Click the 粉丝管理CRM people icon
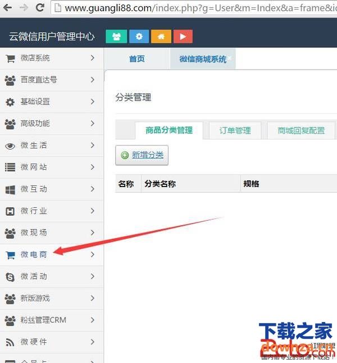The height and width of the screenshot is (363, 337). coord(10,321)
